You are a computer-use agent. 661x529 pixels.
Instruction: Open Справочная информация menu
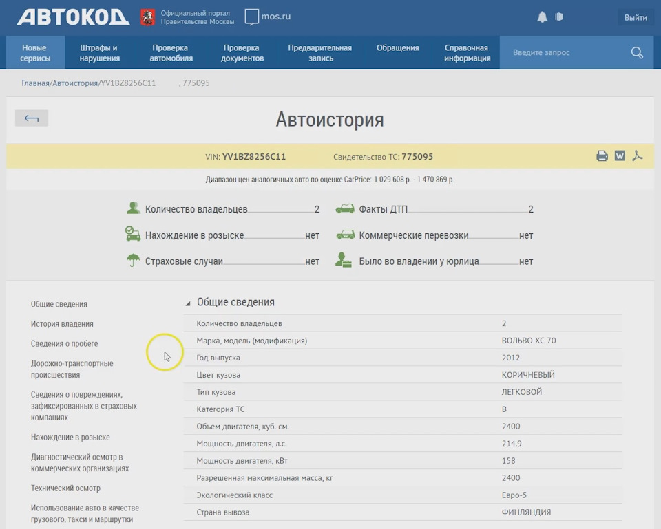click(467, 53)
